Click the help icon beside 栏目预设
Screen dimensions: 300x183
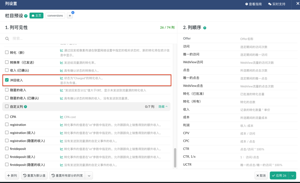tap(26, 16)
